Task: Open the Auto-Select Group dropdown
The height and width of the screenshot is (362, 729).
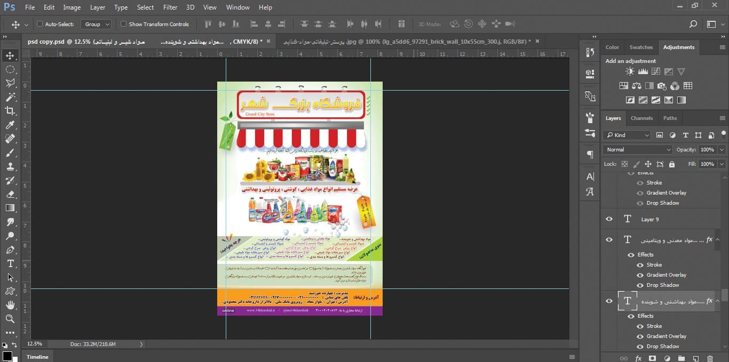Action: coord(96,24)
